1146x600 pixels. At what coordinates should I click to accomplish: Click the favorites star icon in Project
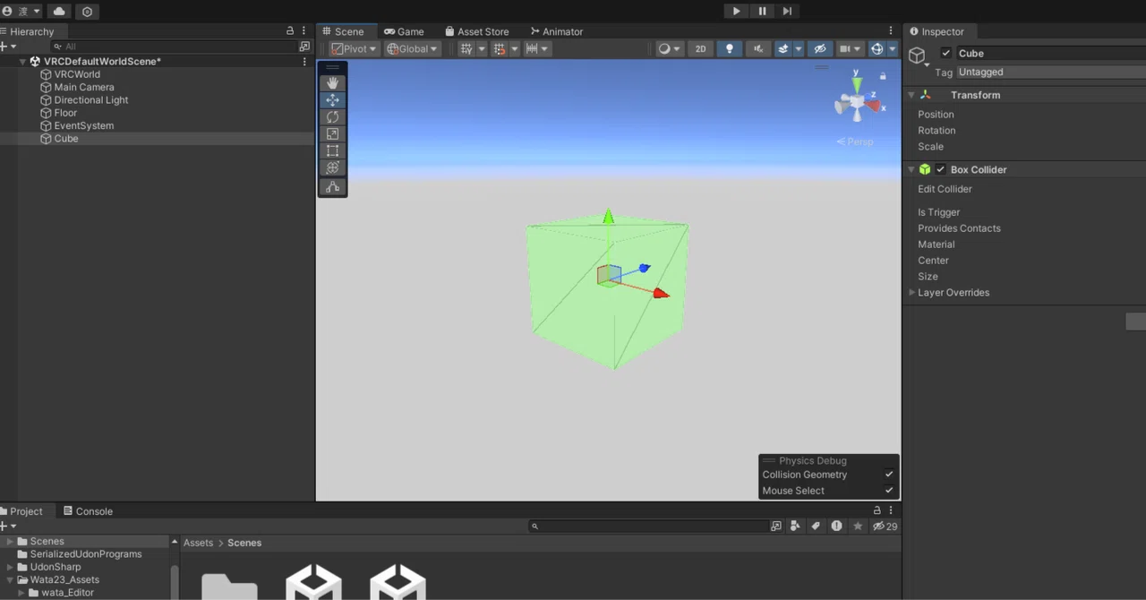coord(858,527)
